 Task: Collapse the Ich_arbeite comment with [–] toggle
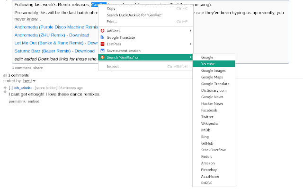pos(10,88)
